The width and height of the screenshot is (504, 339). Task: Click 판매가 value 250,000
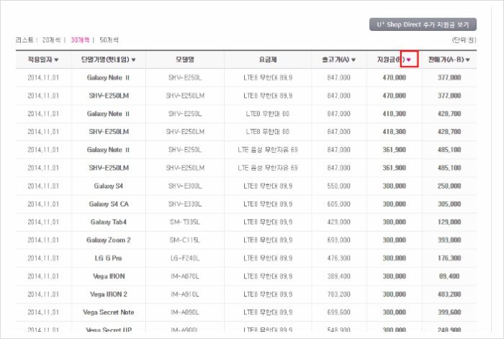coord(449,186)
